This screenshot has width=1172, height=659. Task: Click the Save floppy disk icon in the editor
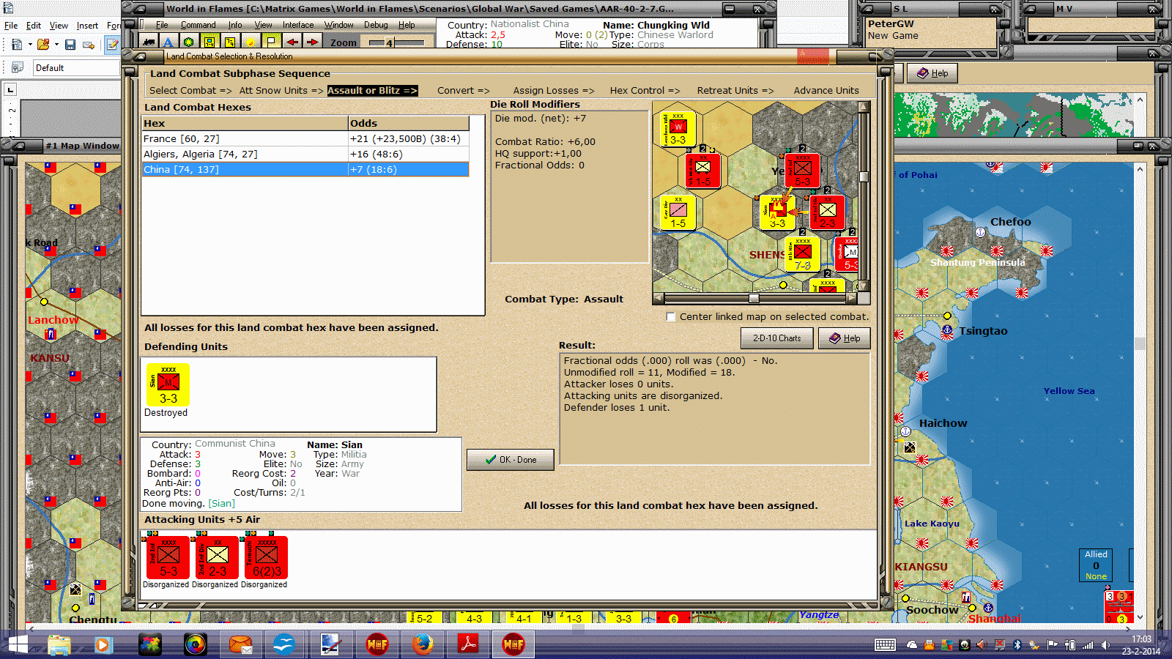pyautogui.click(x=70, y=45)
